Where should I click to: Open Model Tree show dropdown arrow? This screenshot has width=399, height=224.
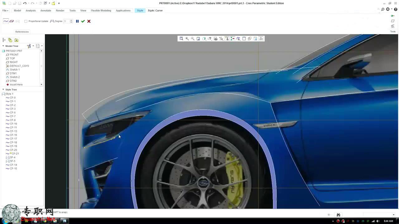tap(42, 46)
